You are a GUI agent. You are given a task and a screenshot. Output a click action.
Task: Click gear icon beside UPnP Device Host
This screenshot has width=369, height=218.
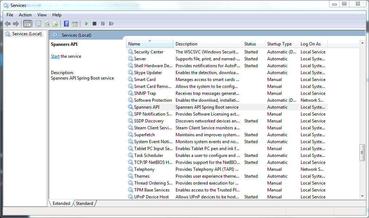(131, 197)
